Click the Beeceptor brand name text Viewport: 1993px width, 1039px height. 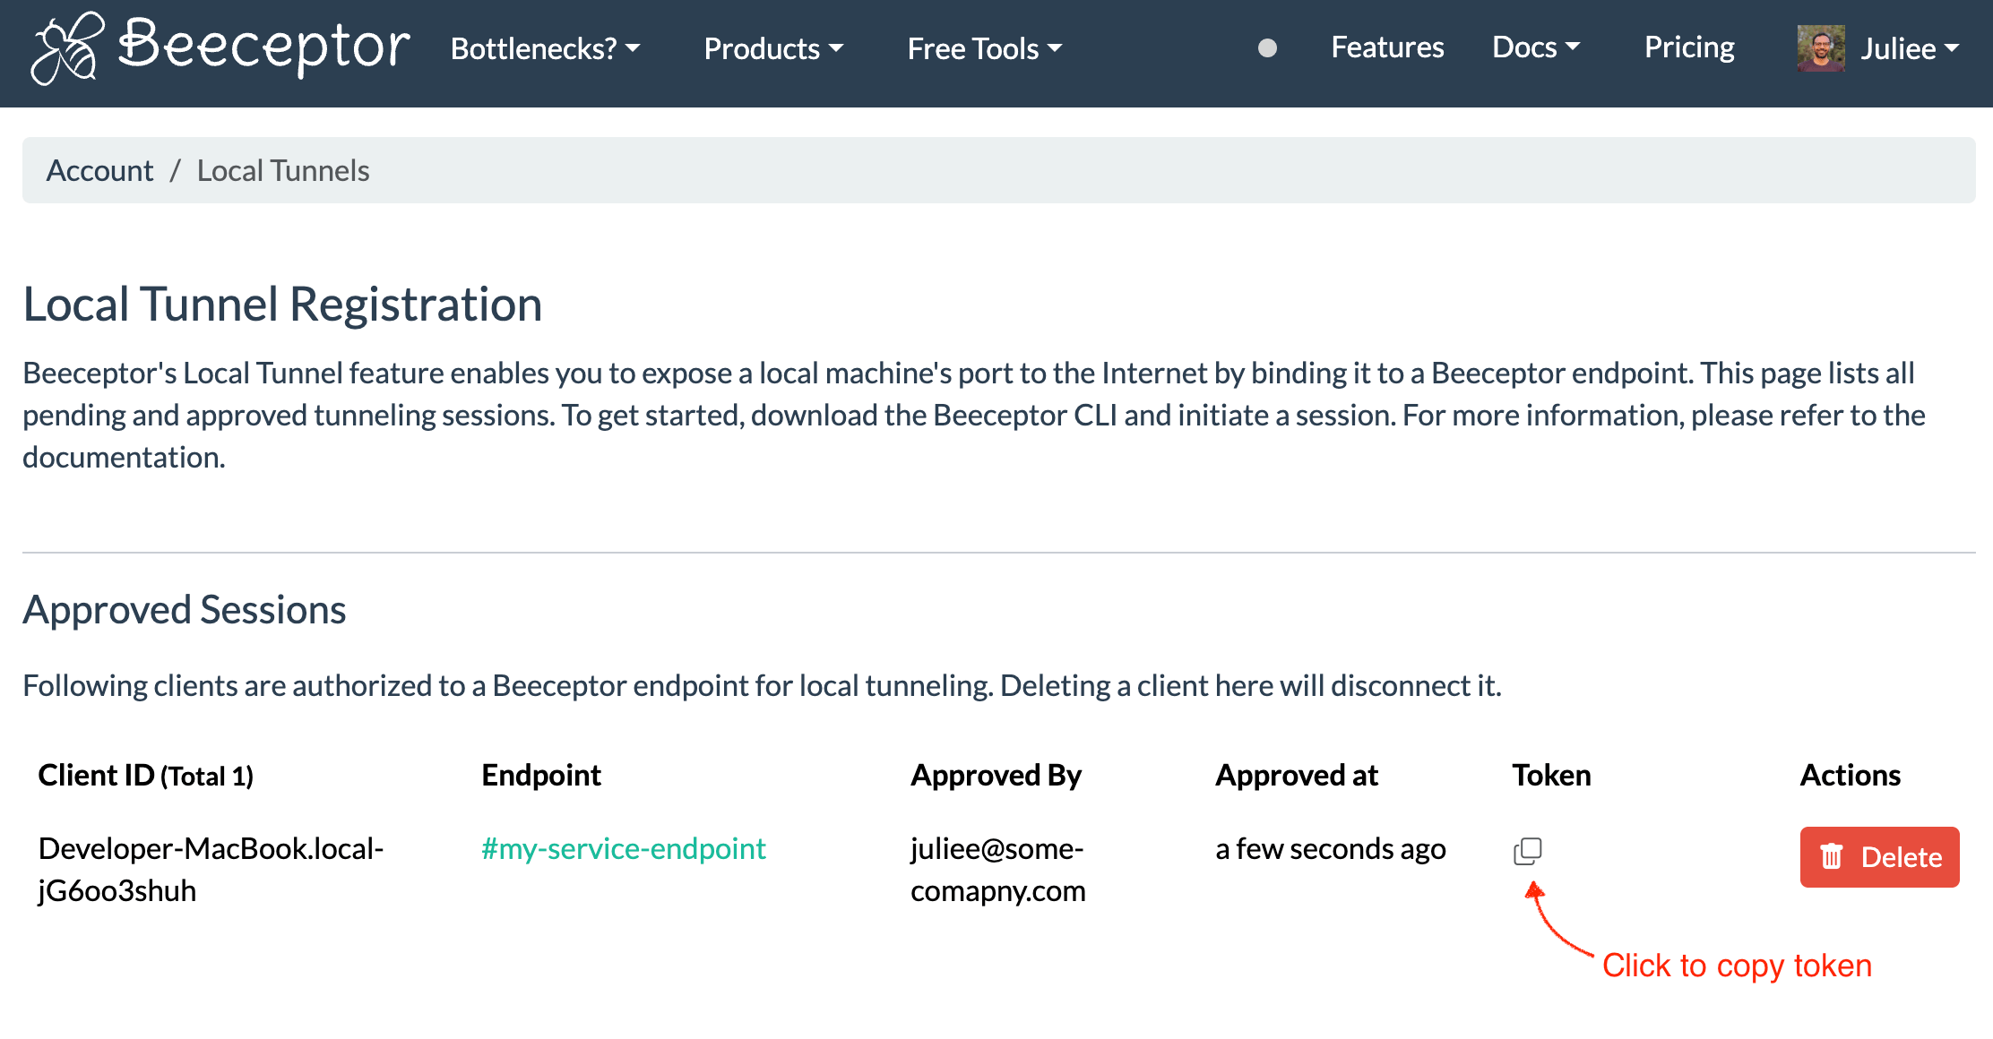click(x=264, y=47)
